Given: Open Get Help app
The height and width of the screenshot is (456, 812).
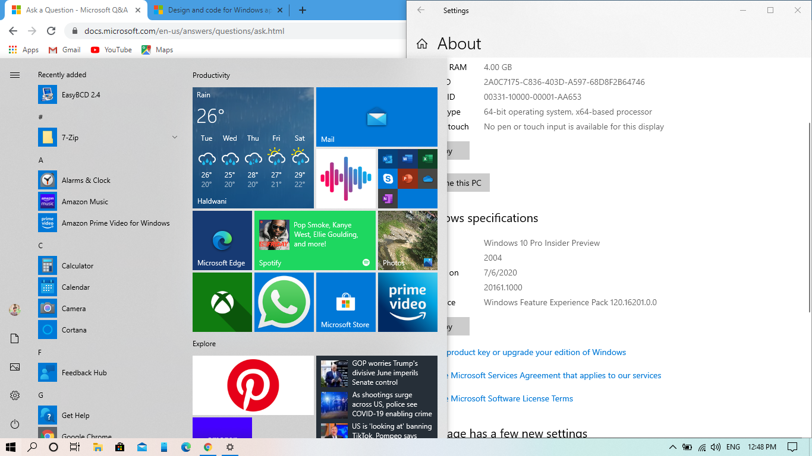Looking at the screenshot, I should (x=108, y=416).
